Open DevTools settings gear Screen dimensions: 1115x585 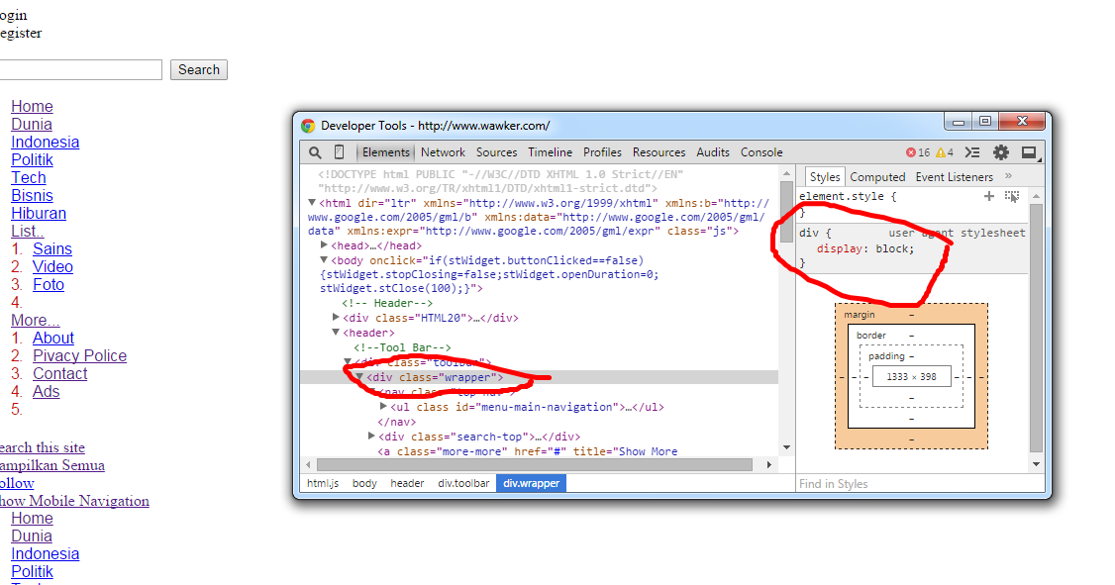coord(1000,152)
